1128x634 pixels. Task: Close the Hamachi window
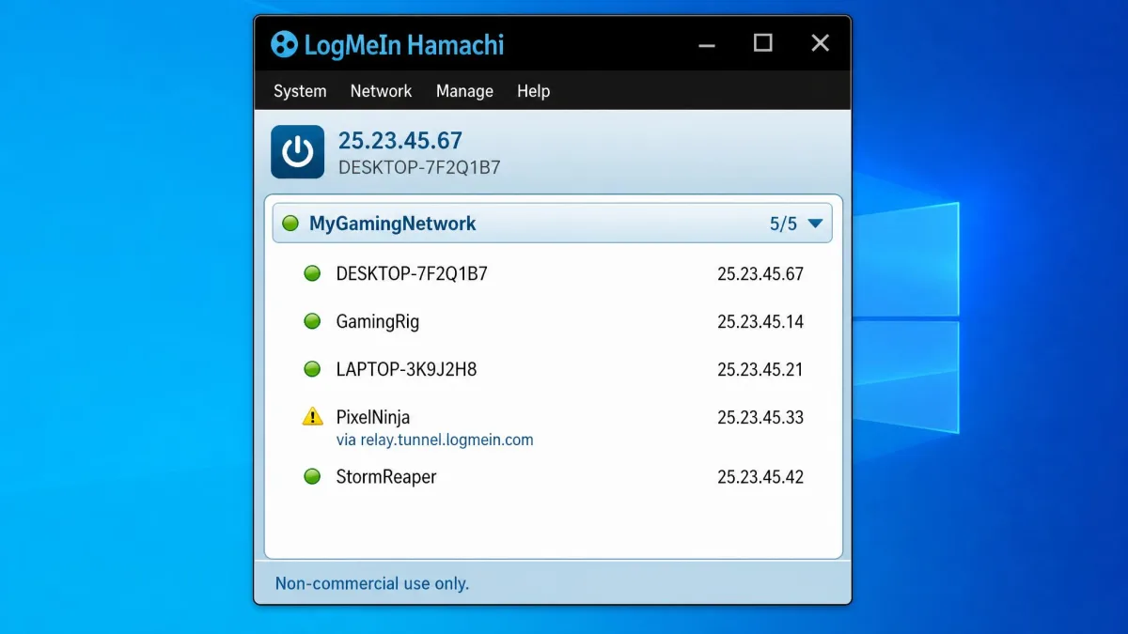click(820, 43)
